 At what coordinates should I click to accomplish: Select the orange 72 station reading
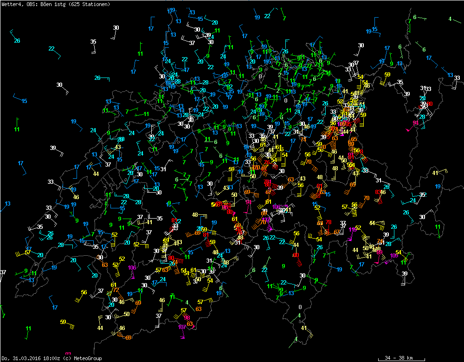(116, 290)
